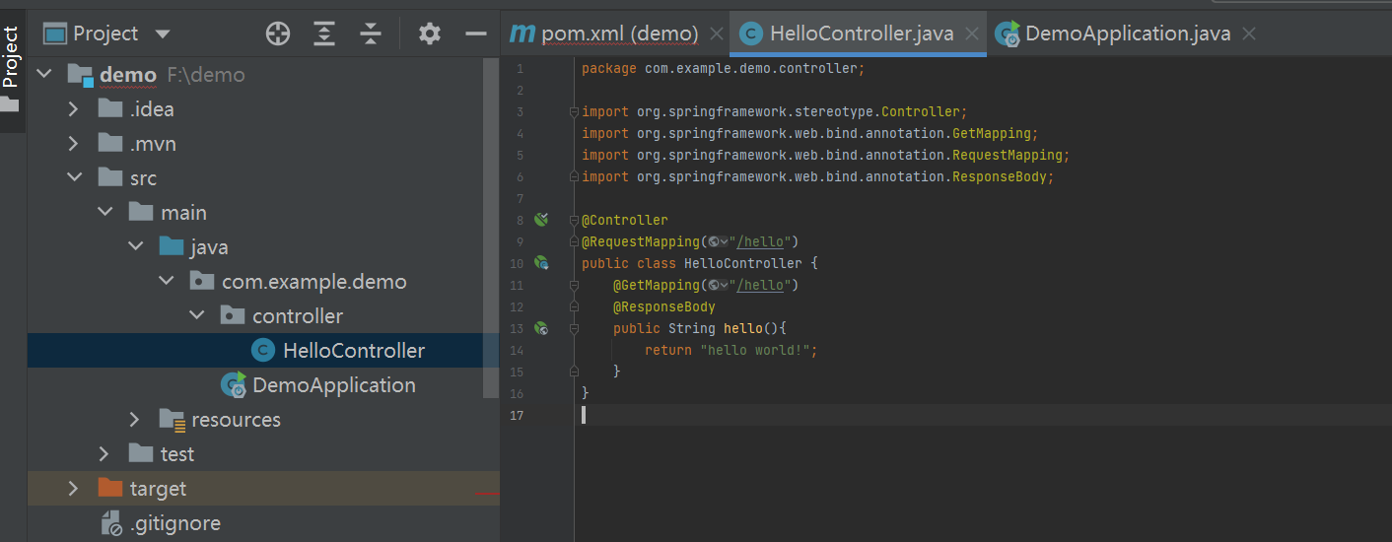The image size is (1392, 542).
Task: Expand the .idea folder
Action: (x=73, y=109)
